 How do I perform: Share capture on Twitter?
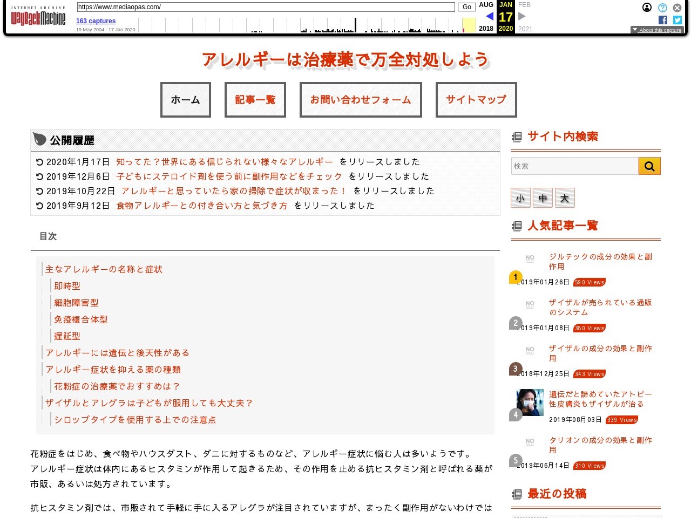point(678,20)
